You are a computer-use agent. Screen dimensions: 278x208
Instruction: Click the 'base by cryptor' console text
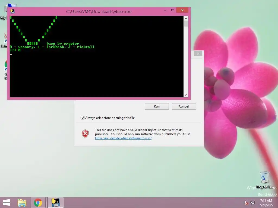click(63, 44)
